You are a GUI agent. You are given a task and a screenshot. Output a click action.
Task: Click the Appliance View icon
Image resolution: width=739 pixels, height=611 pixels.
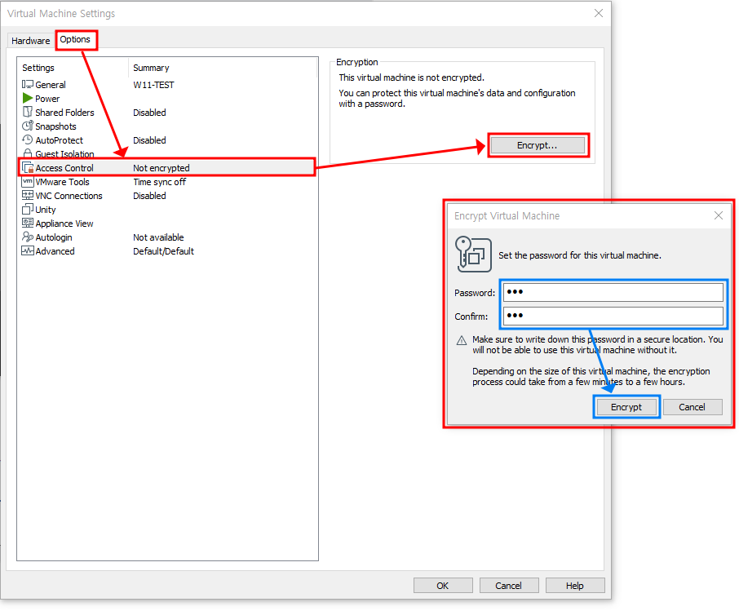(x=28, y=223)
